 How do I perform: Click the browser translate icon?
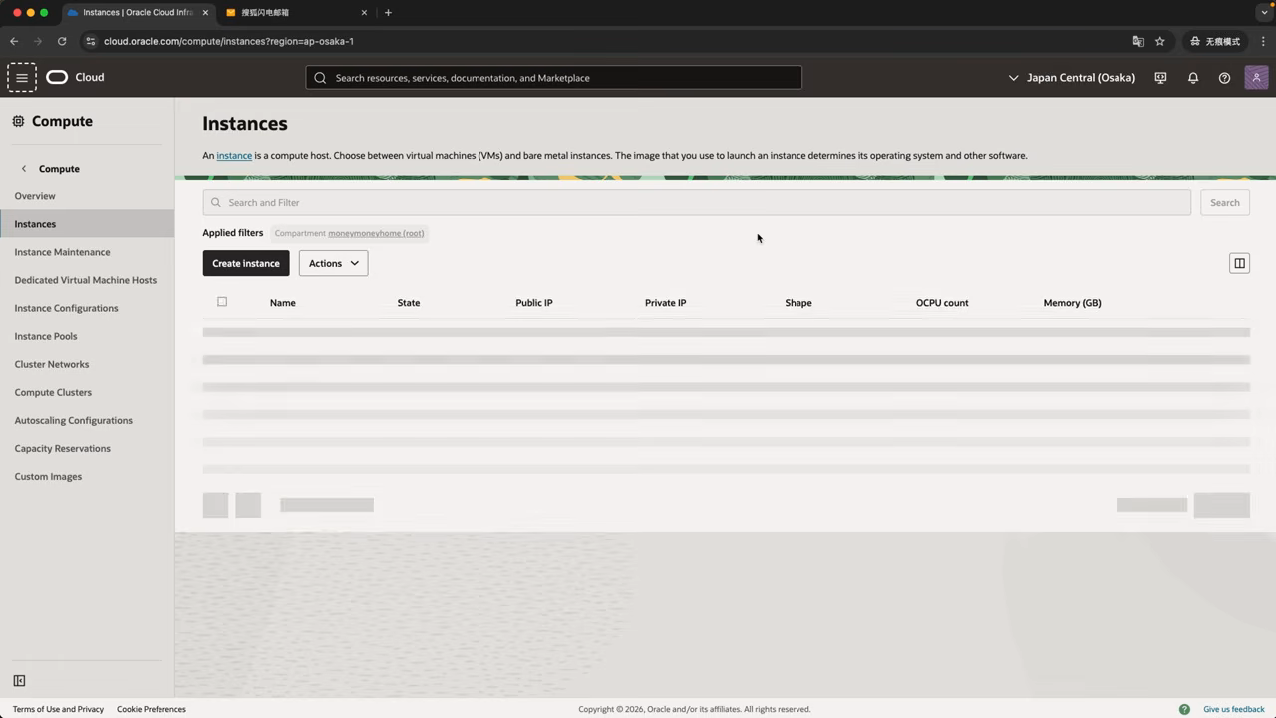click(1138, 41)
